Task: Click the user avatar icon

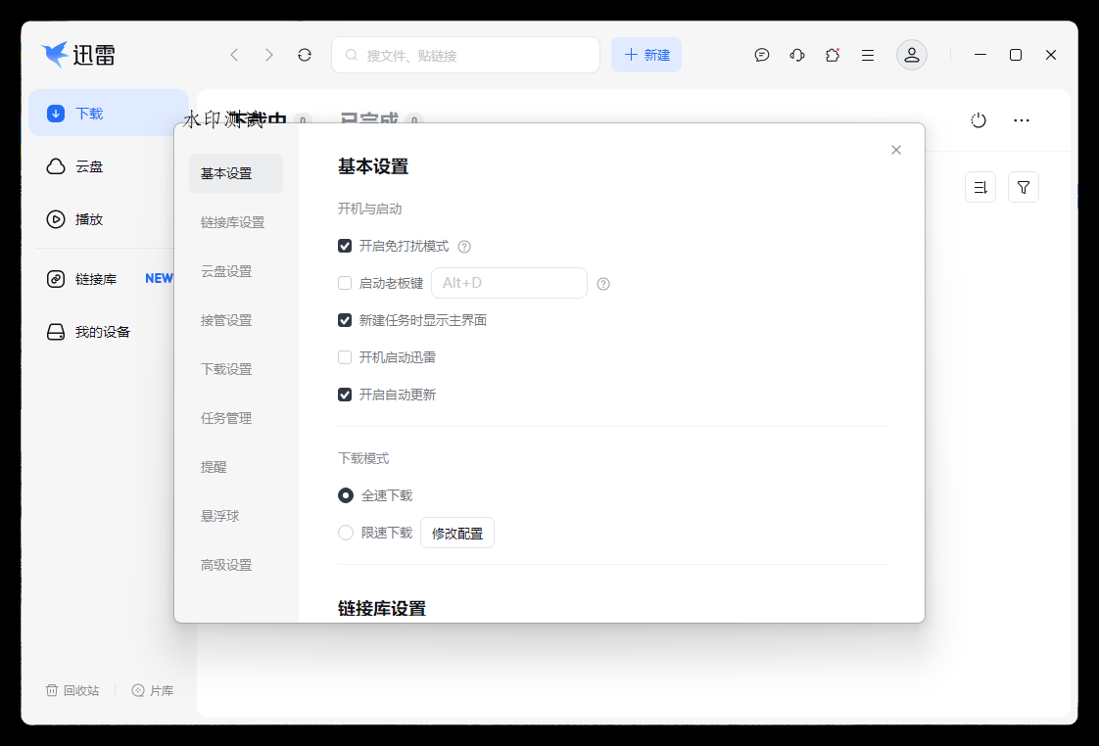Action: click(912, 55)
